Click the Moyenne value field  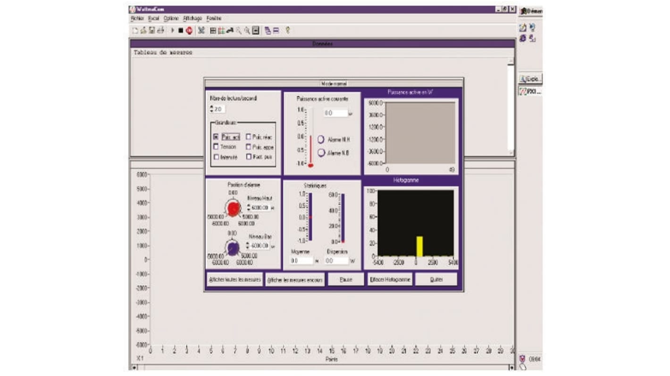pyautogui.click(x=302, y=261)
